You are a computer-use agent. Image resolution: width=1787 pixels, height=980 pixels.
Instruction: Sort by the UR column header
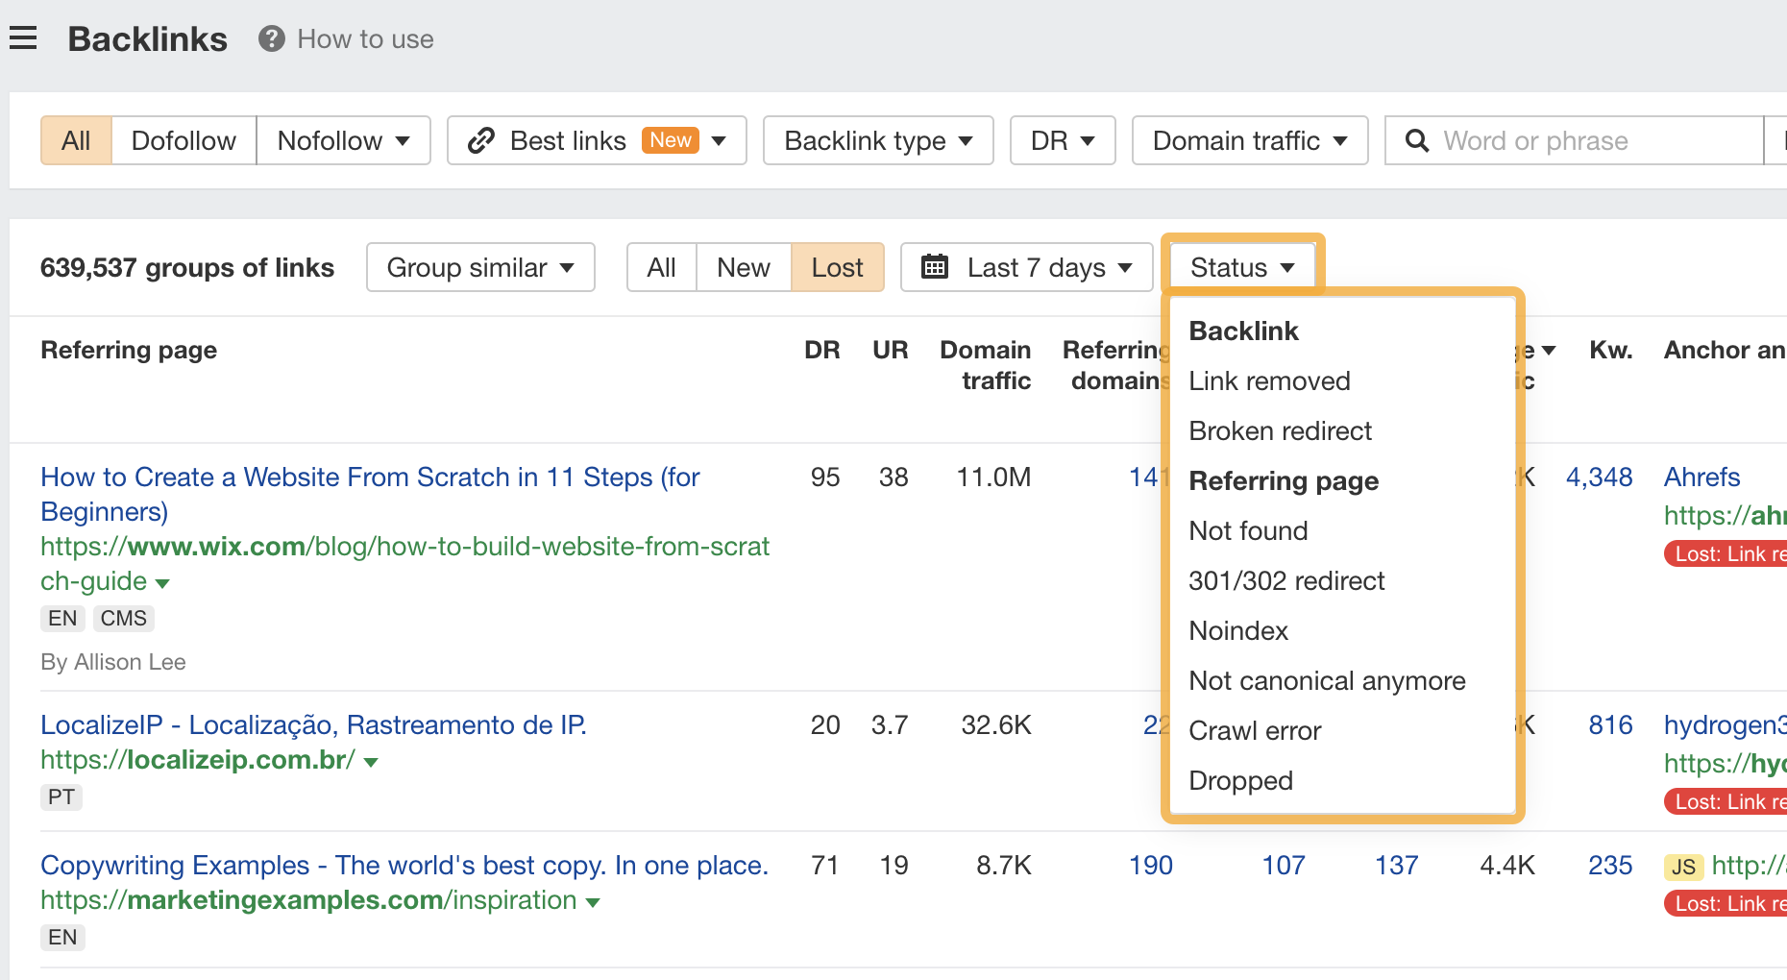coord(890,350)
